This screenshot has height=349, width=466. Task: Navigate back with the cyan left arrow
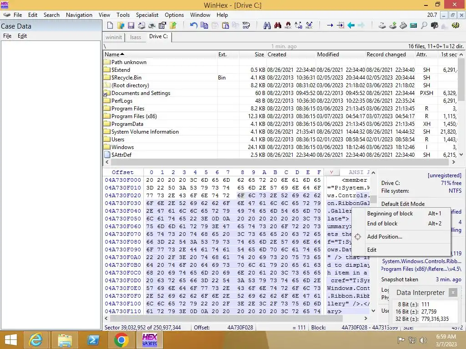click(351, 25)
